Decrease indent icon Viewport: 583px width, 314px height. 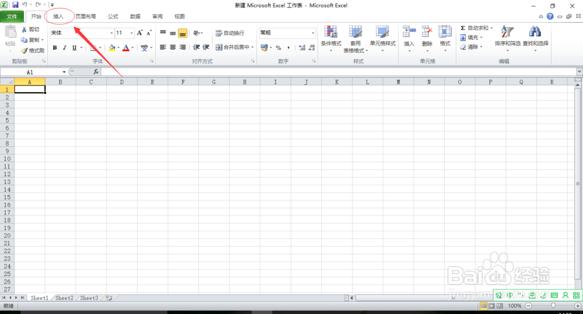[x=196, y=47]
